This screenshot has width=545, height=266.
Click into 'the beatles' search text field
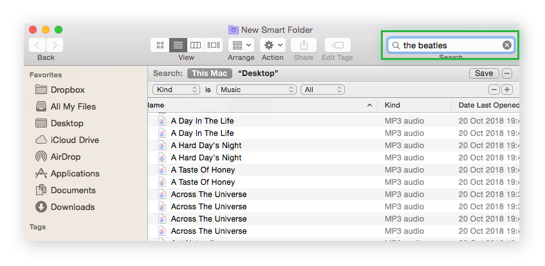coord(451,45)
